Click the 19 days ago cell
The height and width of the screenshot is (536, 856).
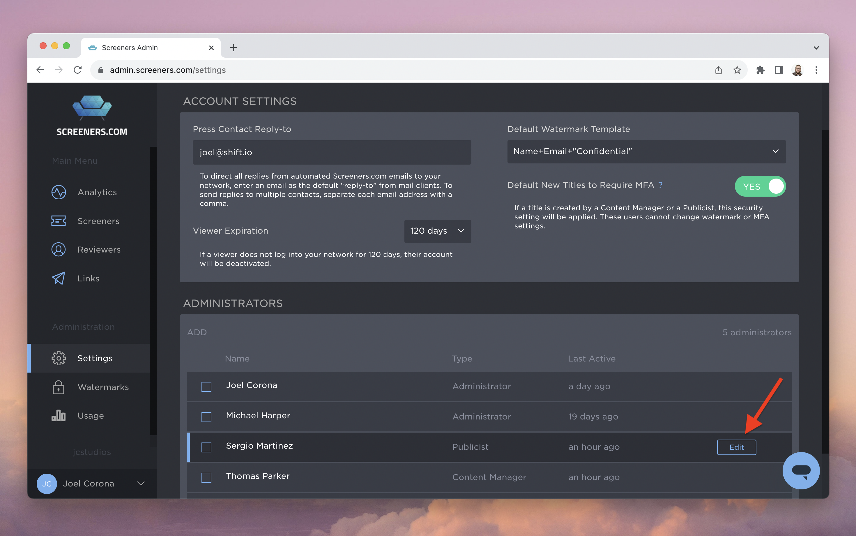click(x=593, y=417)
